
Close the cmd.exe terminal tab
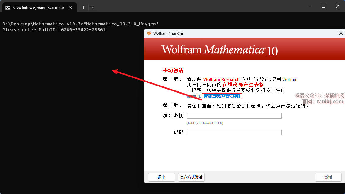coord(70,7)
